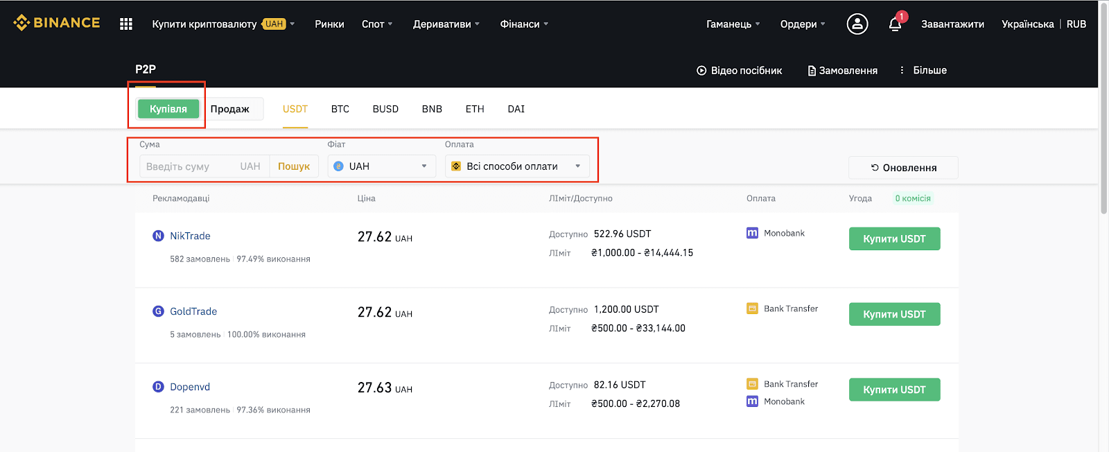Switch to the Продаж toggle
The width and height of the screenshot is (1109, 452).
230,109
